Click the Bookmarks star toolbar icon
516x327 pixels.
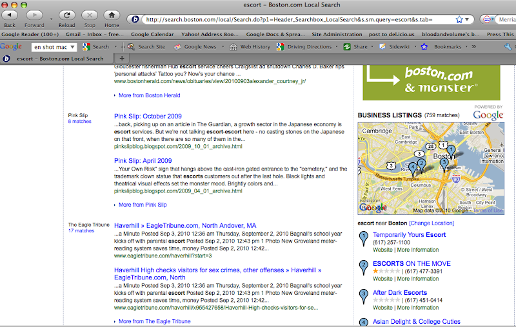click(424, 47)
